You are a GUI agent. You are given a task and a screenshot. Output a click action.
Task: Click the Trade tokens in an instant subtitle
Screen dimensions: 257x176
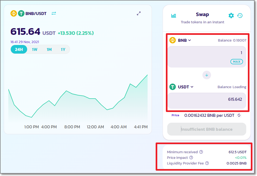point(202,22)
